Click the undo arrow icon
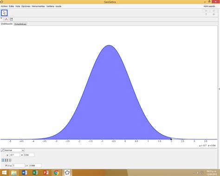Viewport: 220px width, 176px height. (206, 11)
